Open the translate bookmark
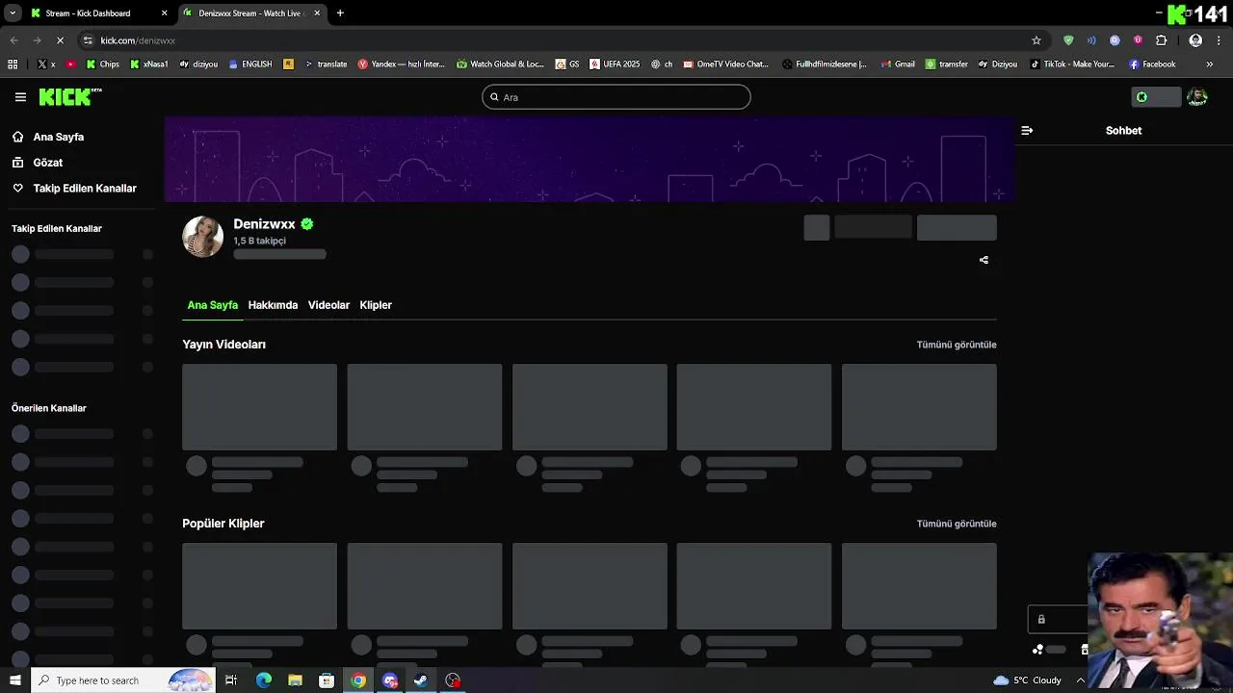The width and height of the screenshot is (1233, 693). click(326, 64)
